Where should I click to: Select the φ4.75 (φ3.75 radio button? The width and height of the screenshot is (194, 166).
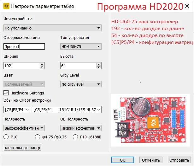point(38,137)
